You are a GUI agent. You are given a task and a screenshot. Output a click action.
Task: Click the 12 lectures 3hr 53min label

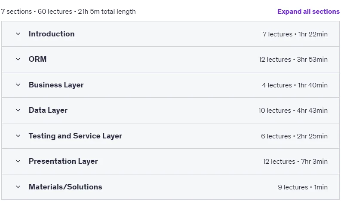pos(293,60)
